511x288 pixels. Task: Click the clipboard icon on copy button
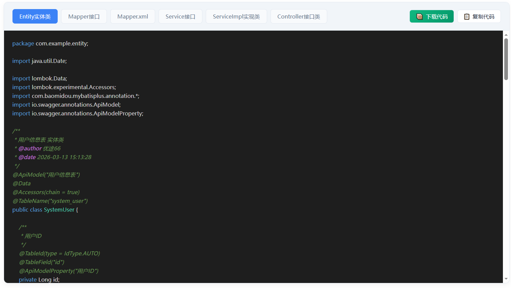click(467, 16)
